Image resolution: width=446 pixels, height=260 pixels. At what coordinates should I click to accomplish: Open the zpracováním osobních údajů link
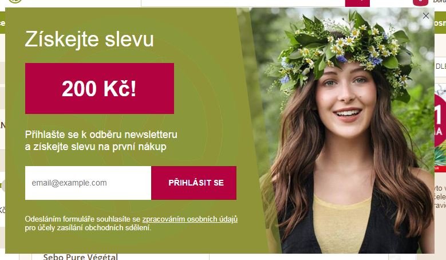point(190,219)
